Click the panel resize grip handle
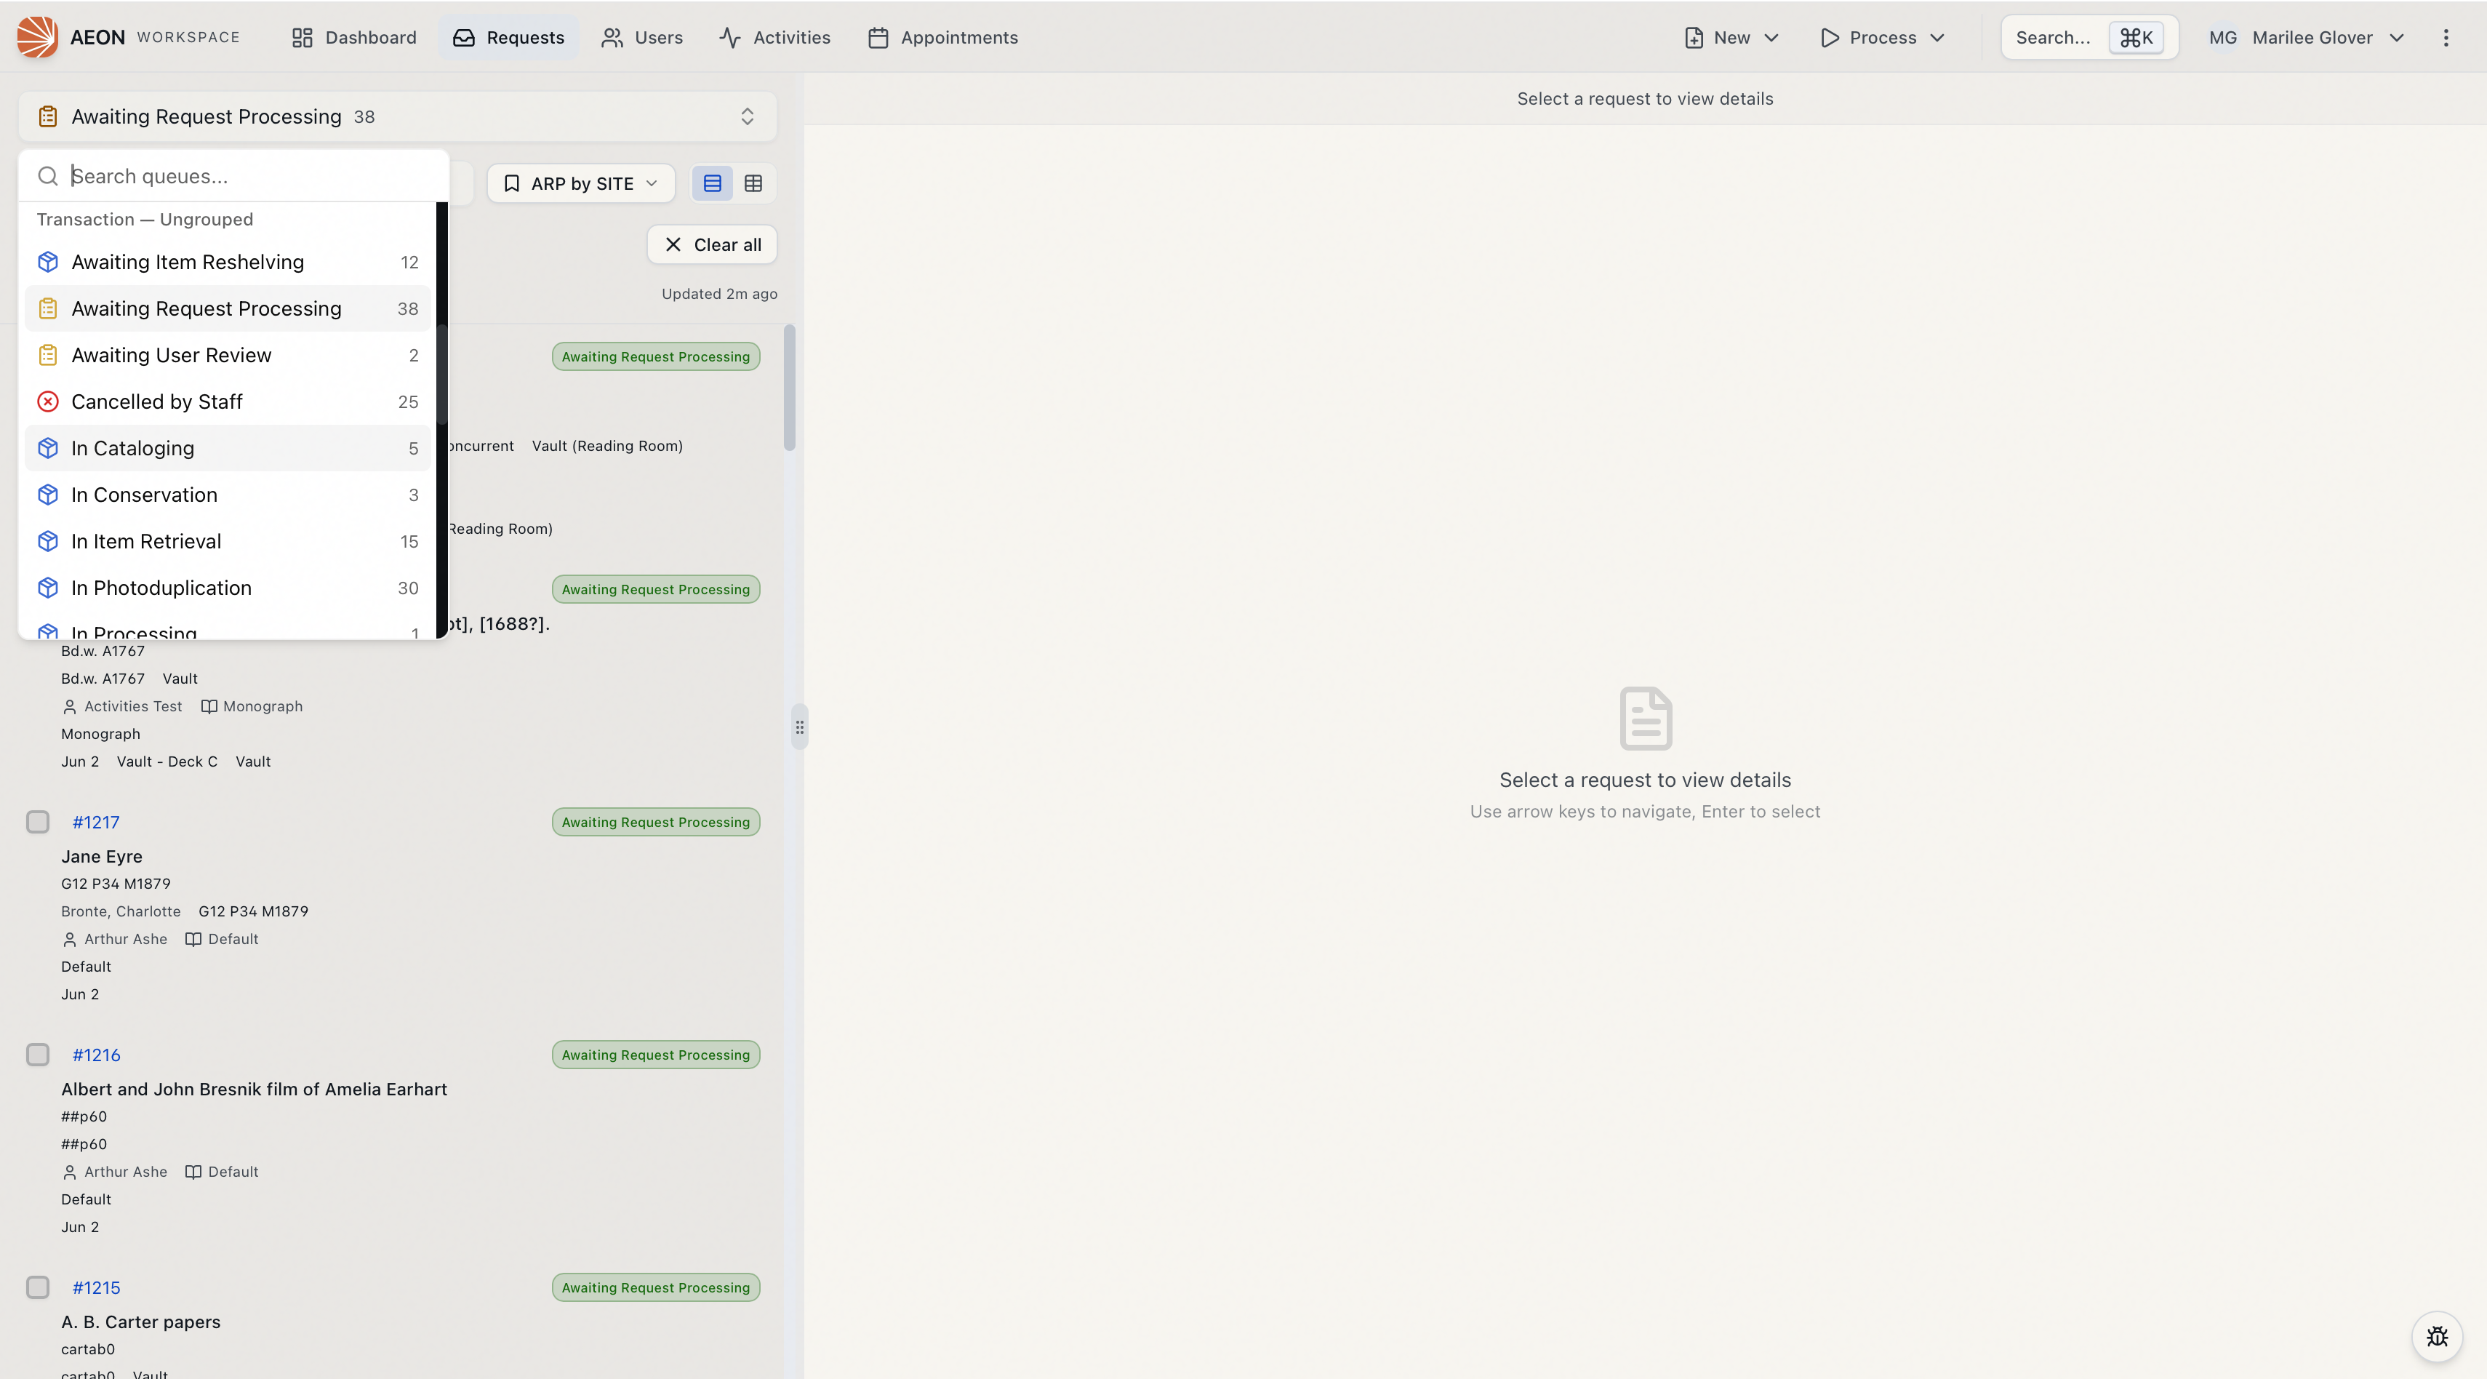Viewport: 2487px width, 1379px height. click(799, 727)
